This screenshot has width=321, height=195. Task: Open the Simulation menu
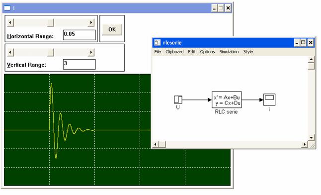pyautogui.click(x=229, y=52)
